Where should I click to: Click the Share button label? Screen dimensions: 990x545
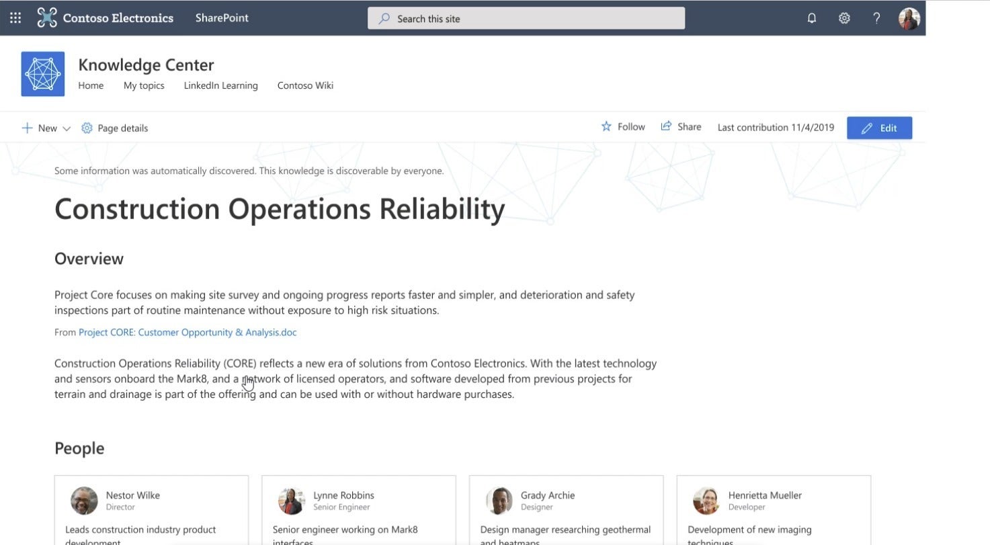pyautogui.click(x=689, y=126)
